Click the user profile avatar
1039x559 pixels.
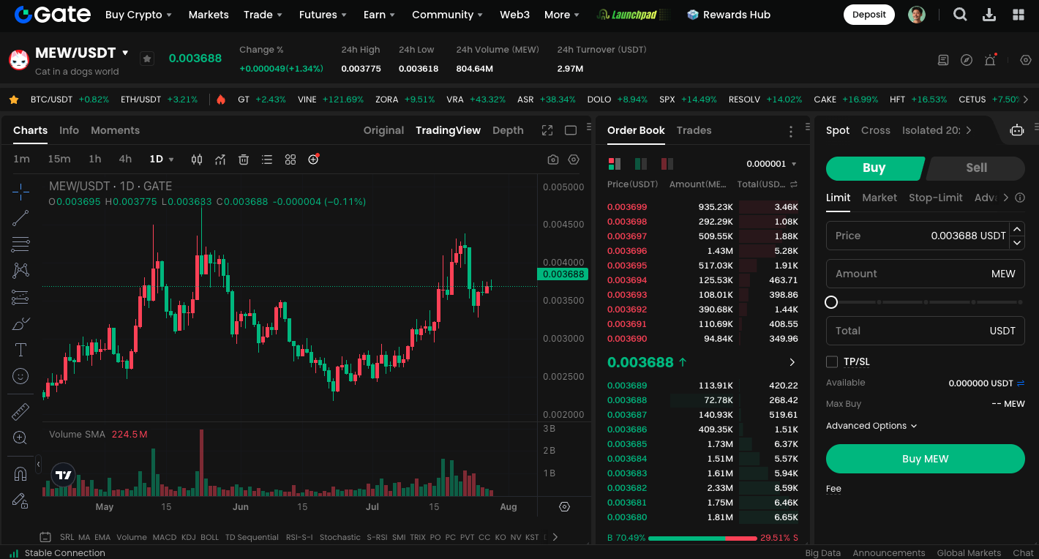[917, 15]
